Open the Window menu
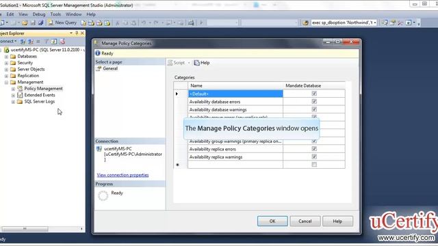Screen dimensions: 438x246 pyautogui.click(x=73, y=14)
